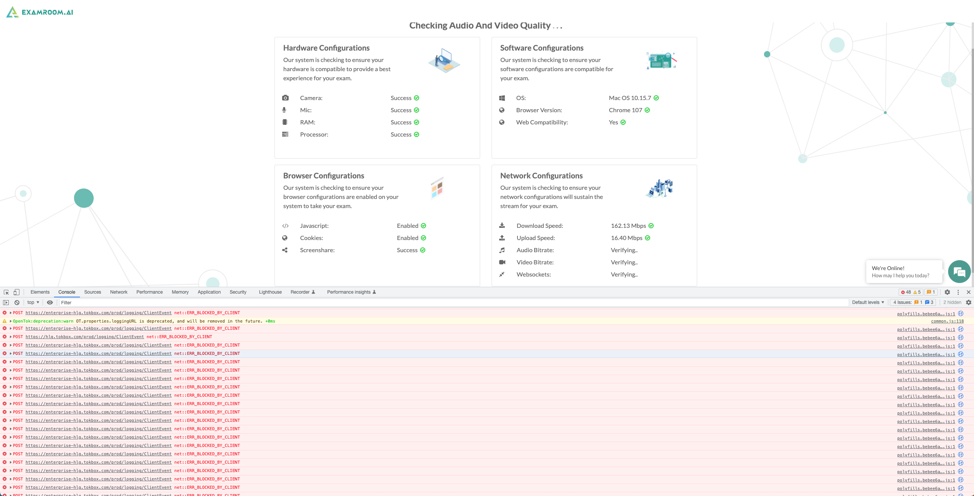Toggle the console sidebar panel
This screenshot has width=974, height=496.
point(6,302)
